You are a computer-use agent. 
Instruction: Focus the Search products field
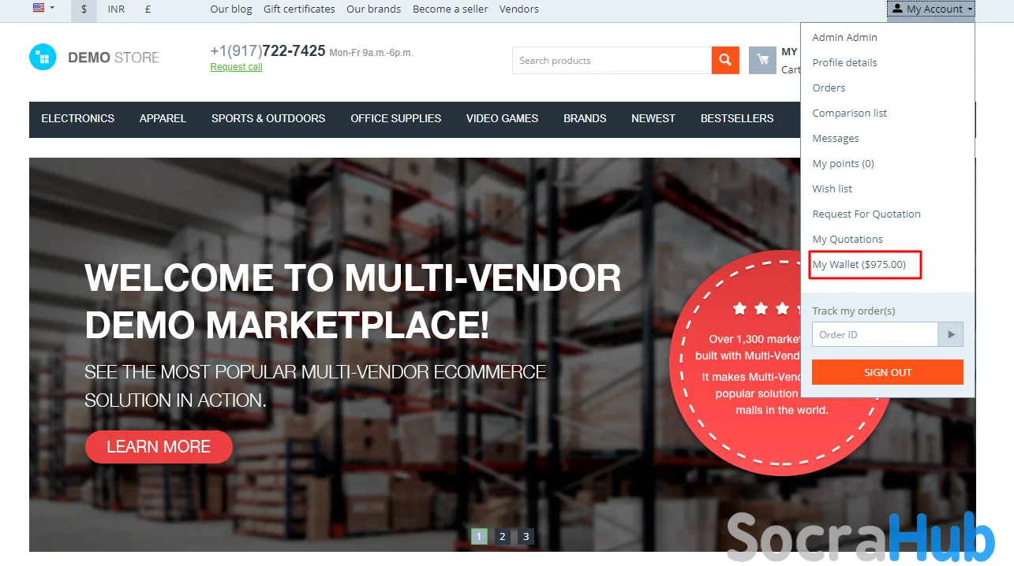pos(612,61)
